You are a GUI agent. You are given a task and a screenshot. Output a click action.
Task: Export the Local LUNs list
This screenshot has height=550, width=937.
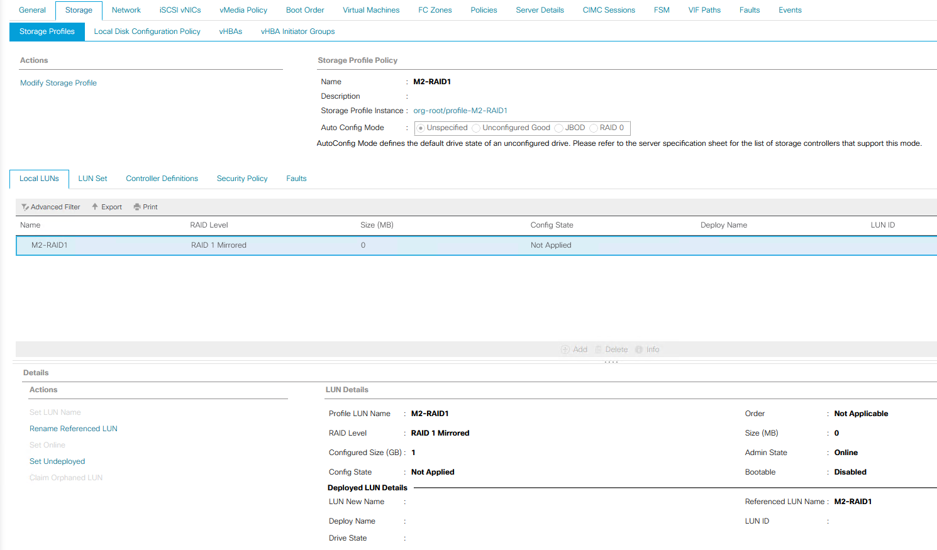click(x=106, y=207)
